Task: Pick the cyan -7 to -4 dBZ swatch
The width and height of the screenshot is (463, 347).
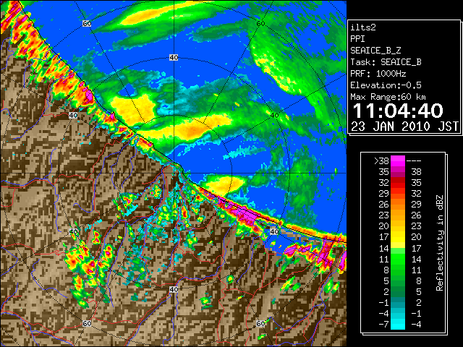Action: click(398, 324)
